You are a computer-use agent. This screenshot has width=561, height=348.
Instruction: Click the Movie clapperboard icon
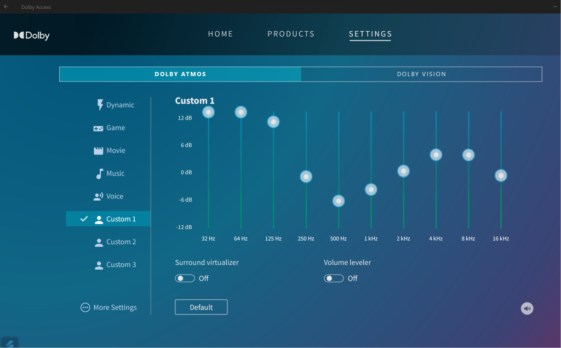coord(99,151)
